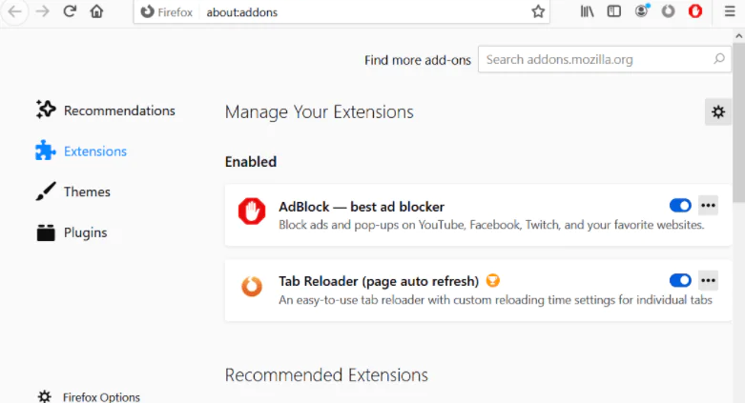Expand the gear tools menu for extensions
The height and width of the screenshot is (403, 745).
(718, 111)
